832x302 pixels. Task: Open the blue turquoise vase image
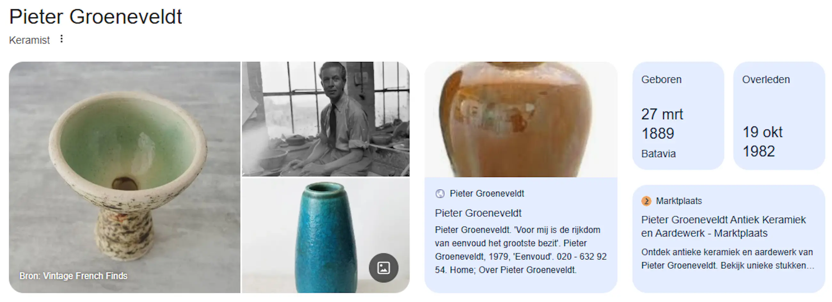coord(325,235)
